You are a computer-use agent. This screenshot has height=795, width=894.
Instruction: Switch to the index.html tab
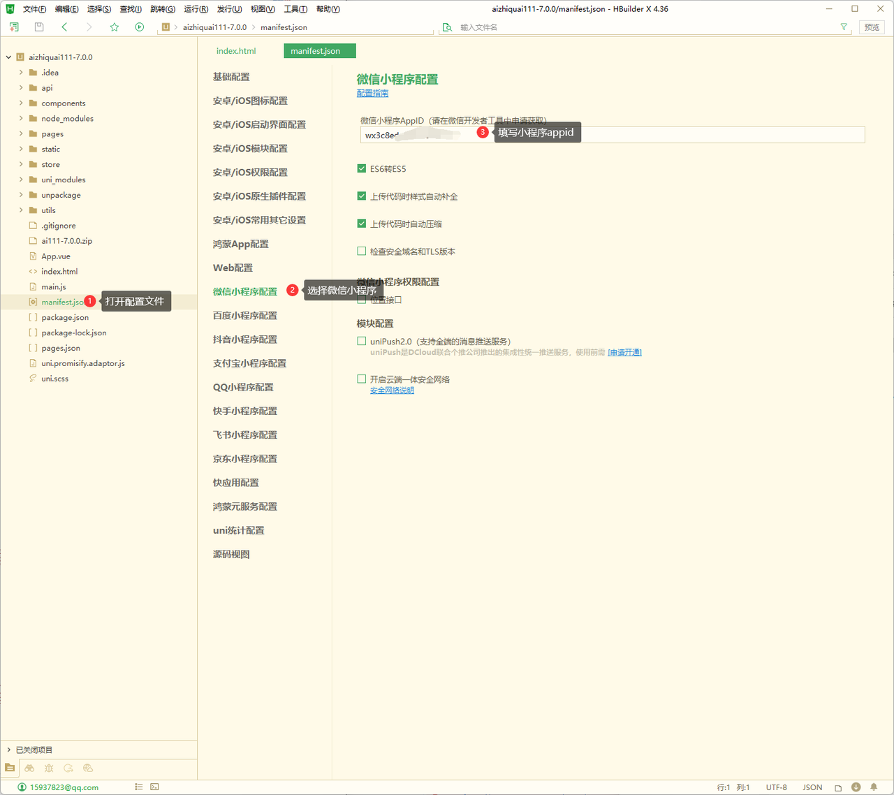click(x=236, y=51)
